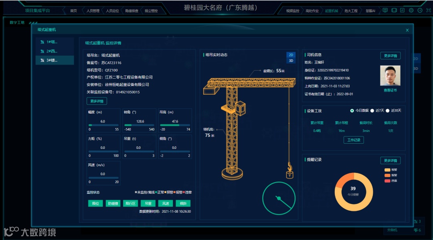
Task: Open the 人员定位 nav tab
Action: tap(112, 11)
